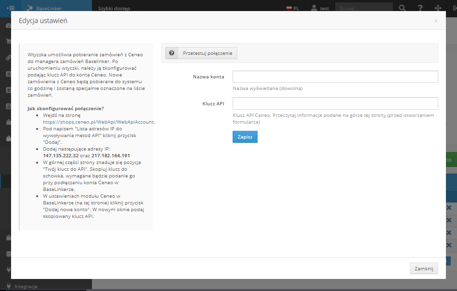Click the heading Jak skonfigurować połączenie?
457x291 pixels.
pyautogui.click(x=65, y=109)
